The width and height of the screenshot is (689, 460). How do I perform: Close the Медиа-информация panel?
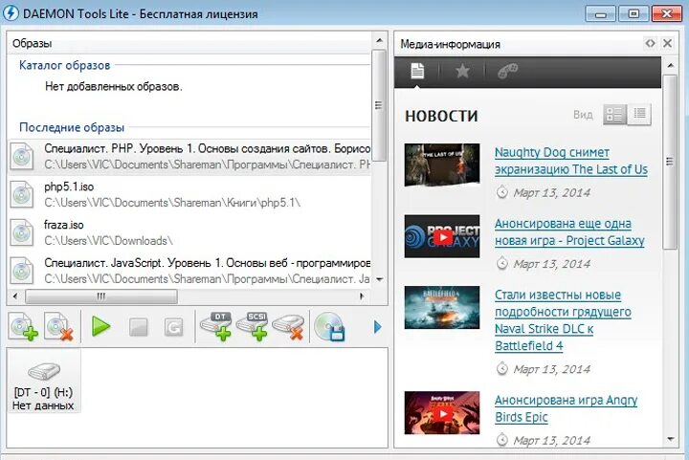click(668, 43)
